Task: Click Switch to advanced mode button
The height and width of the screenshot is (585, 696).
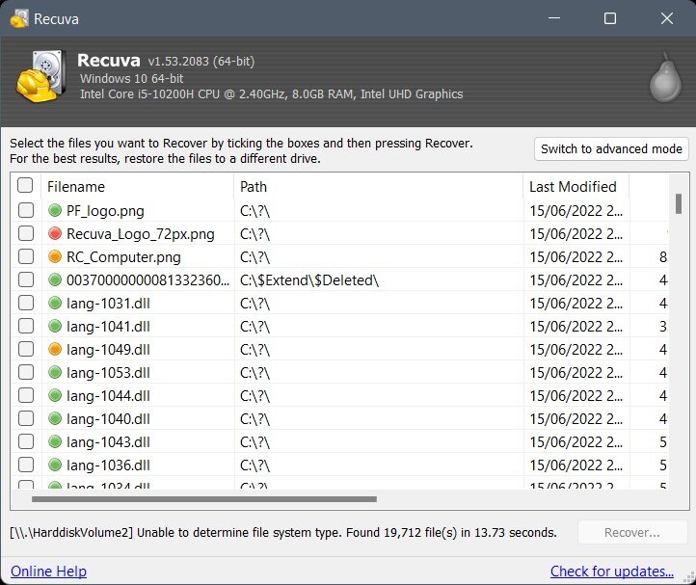Action: 611,148
